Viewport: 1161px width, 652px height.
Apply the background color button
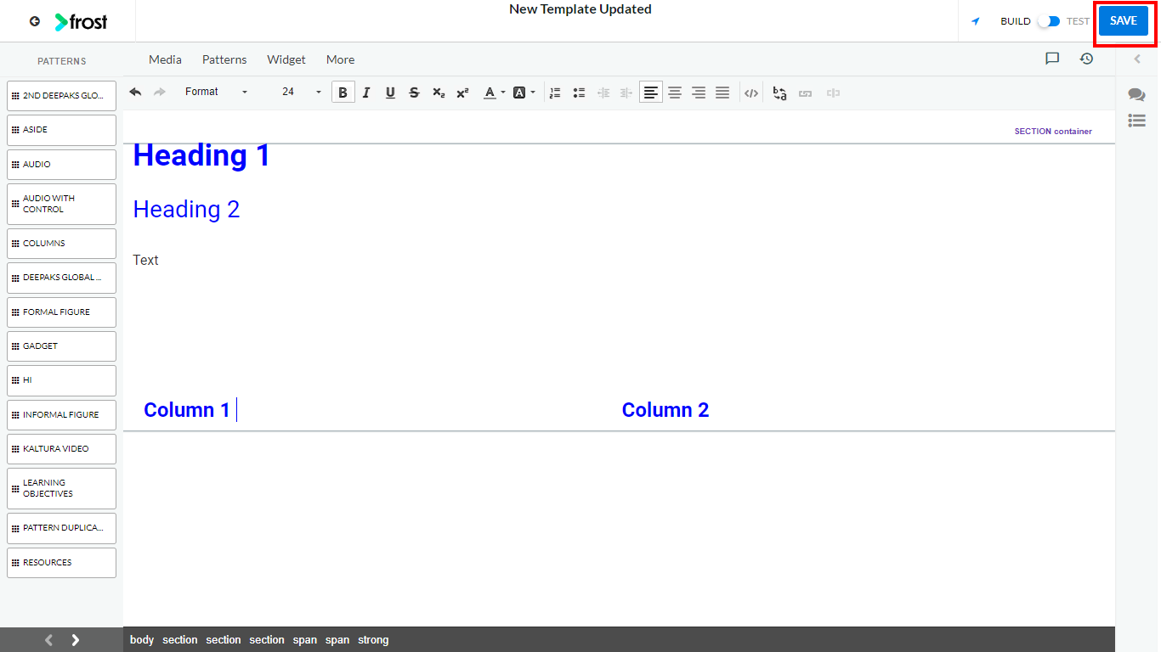[519, 93]
